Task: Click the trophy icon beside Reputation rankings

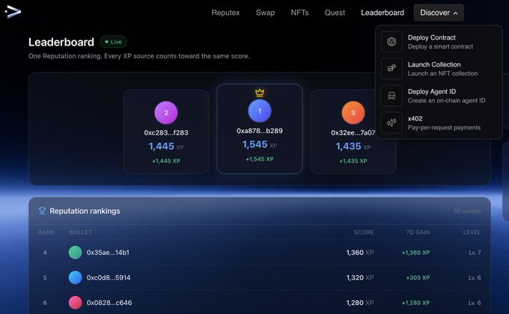Action: pos(42,211)
